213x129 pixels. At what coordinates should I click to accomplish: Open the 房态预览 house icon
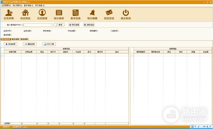click(x=25, y=15)
